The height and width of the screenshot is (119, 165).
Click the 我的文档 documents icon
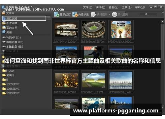pos(4,28)
